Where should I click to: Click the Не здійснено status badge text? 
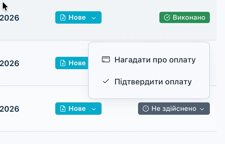point(174,109)
